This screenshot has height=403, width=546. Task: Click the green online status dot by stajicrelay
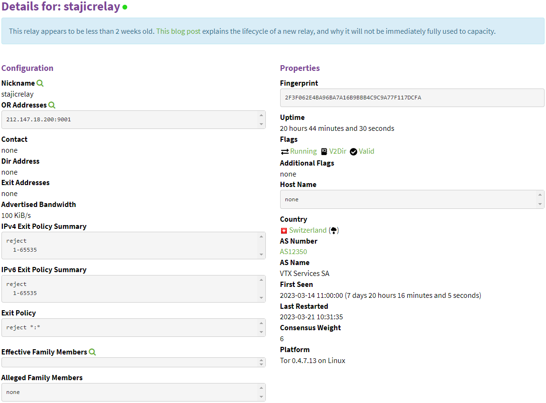coord(125,7)
